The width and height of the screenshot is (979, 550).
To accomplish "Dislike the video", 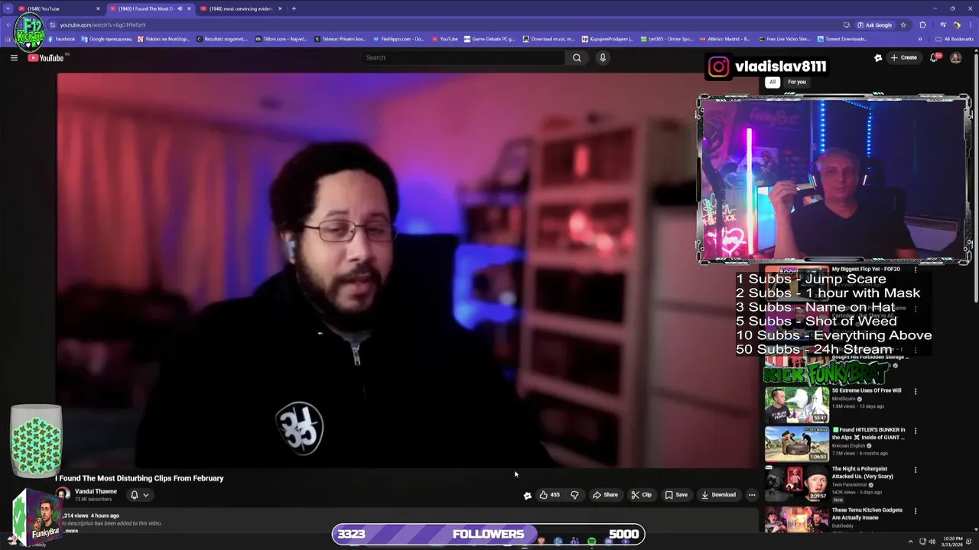I will (574, 495).
